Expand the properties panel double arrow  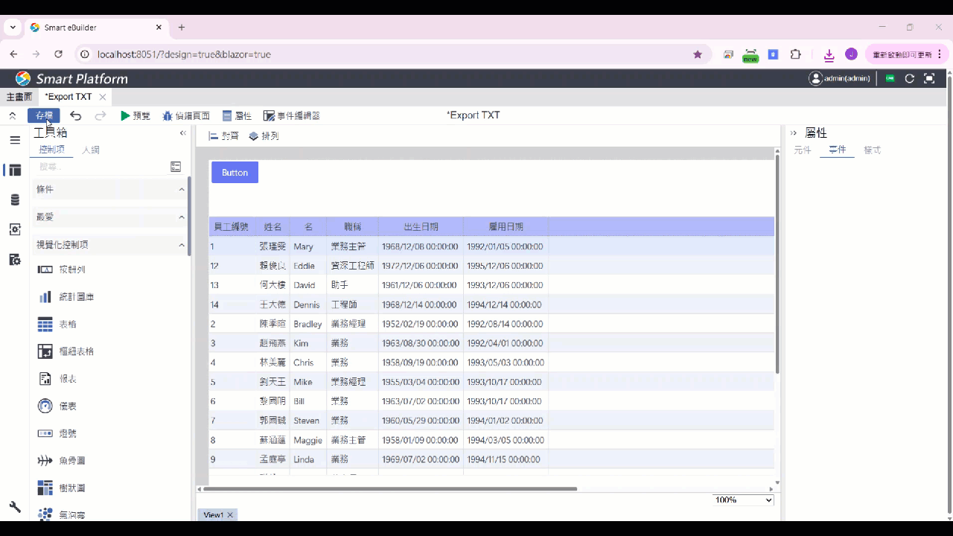793,133
